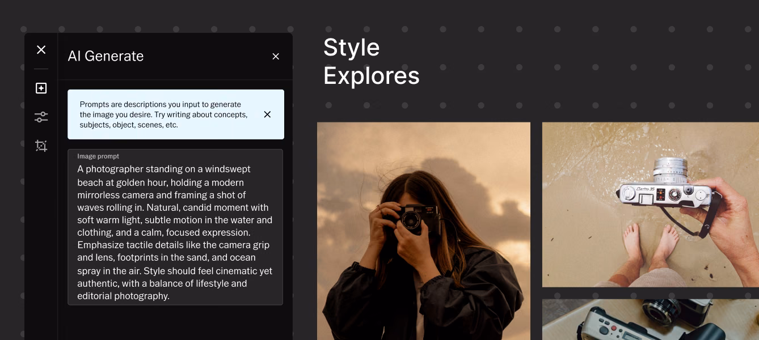This screenshot has height=340, width=759.
Task: Close the AI Generate panel
Action: tap(276, 56)
